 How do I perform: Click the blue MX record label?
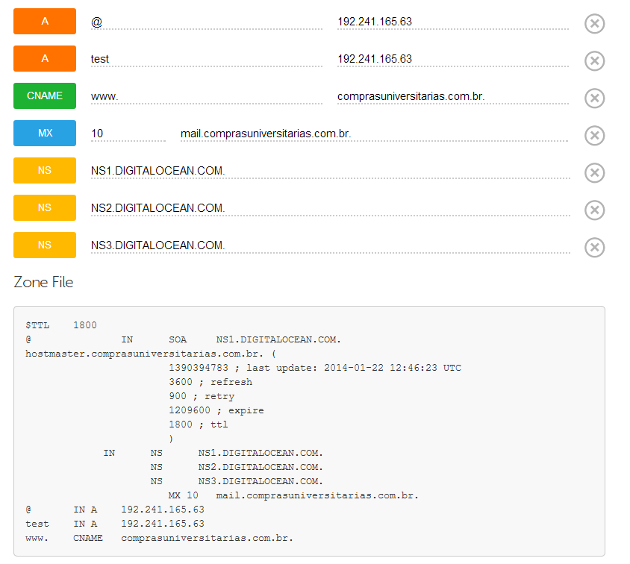click(45, 134)
